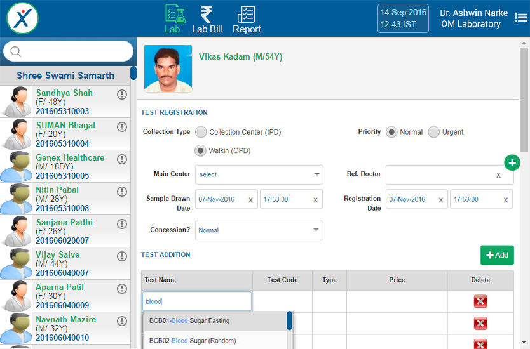Open the Report tab
This screenshot has width=530, height=349.
pyautogui.click(x=247, y=19)
